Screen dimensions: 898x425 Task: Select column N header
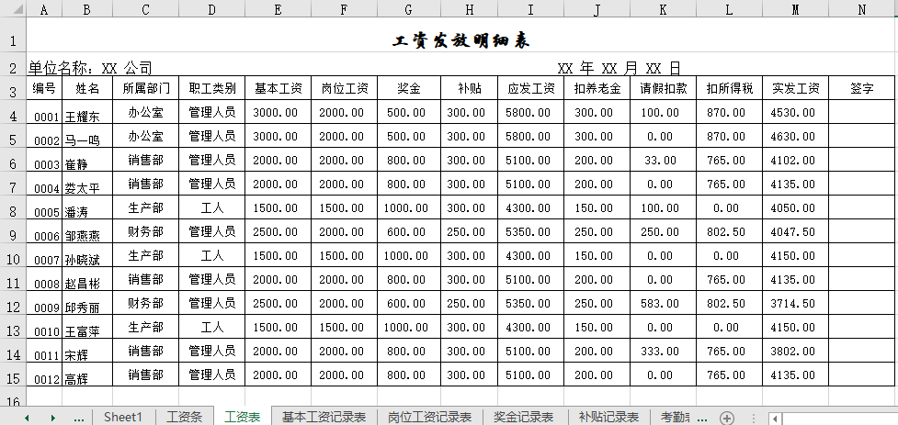[x=861, y=9]
